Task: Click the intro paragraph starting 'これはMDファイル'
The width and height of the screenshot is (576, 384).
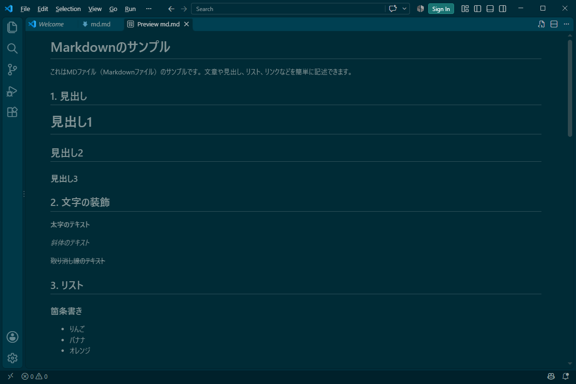Action: pyautogui.click(x=202, y=72)
